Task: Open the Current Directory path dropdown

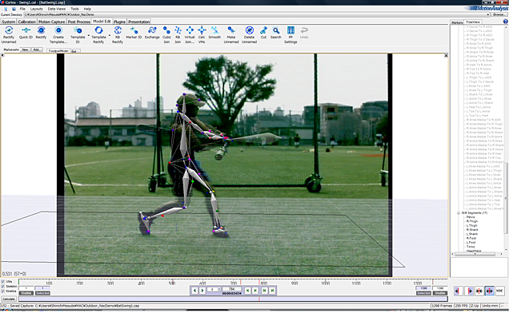Action: point(488,14)
